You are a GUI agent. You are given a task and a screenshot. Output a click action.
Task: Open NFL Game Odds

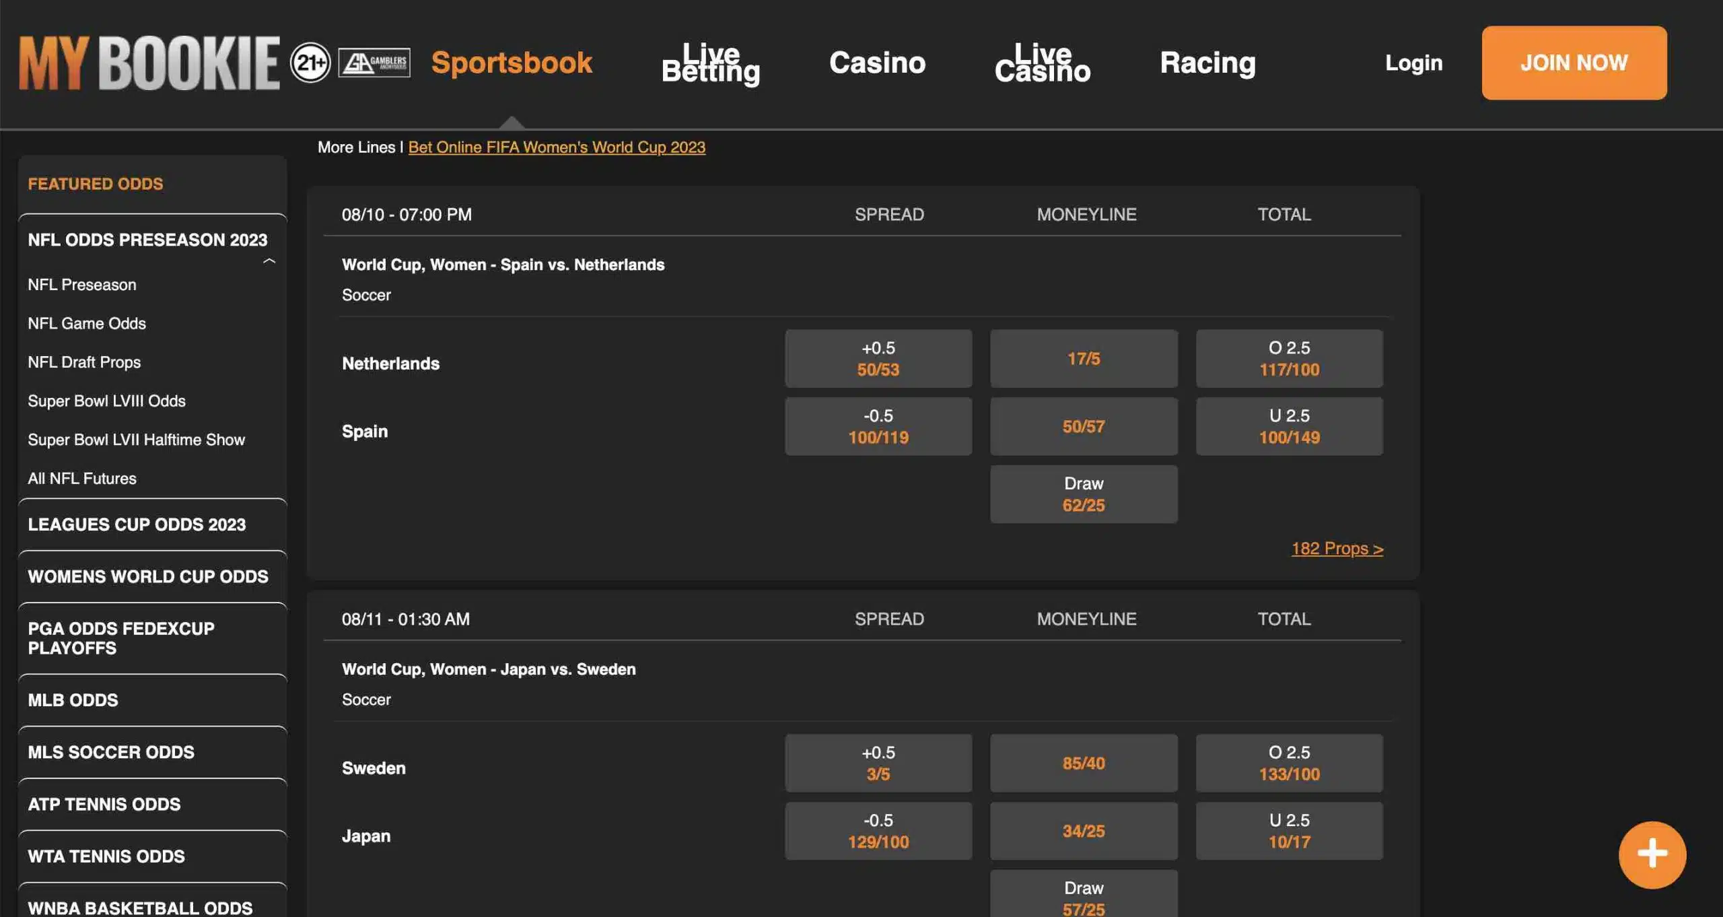click(x=86, y=323)
